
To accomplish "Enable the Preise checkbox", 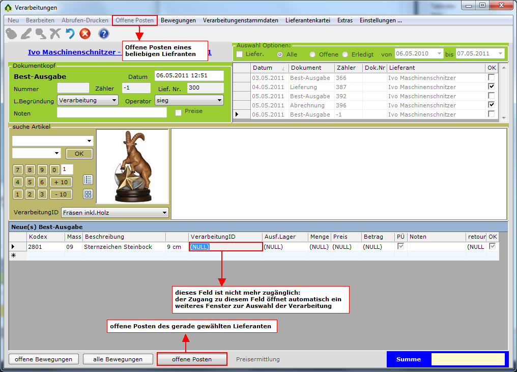I will click(x=179, y=112).
